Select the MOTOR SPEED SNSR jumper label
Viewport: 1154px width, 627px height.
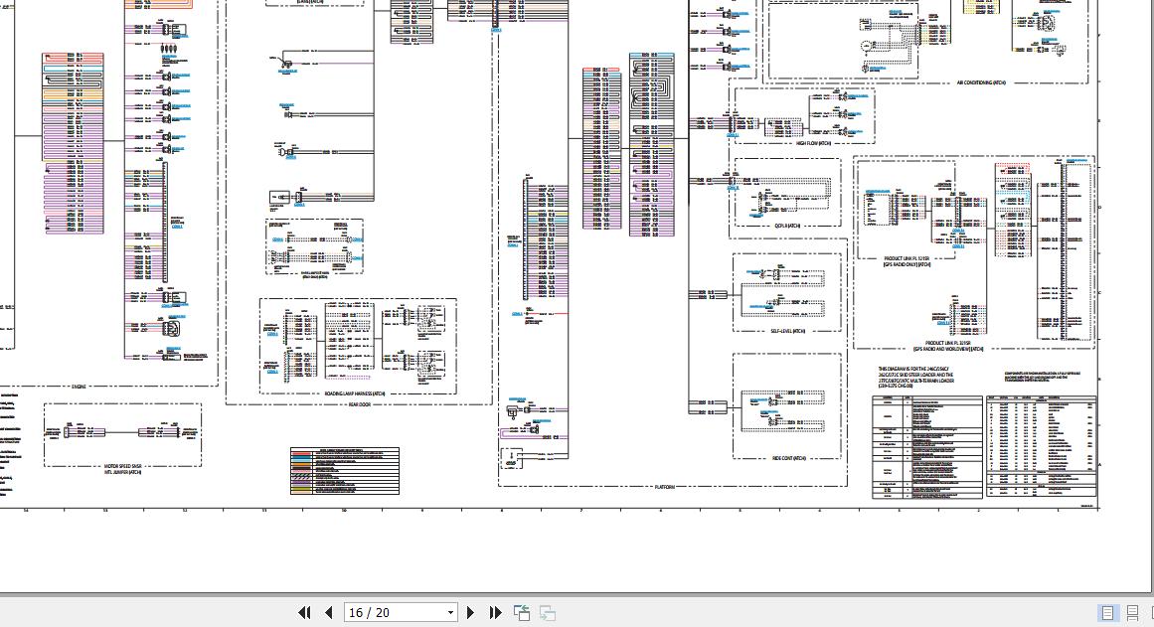click(x=123, y=465)
